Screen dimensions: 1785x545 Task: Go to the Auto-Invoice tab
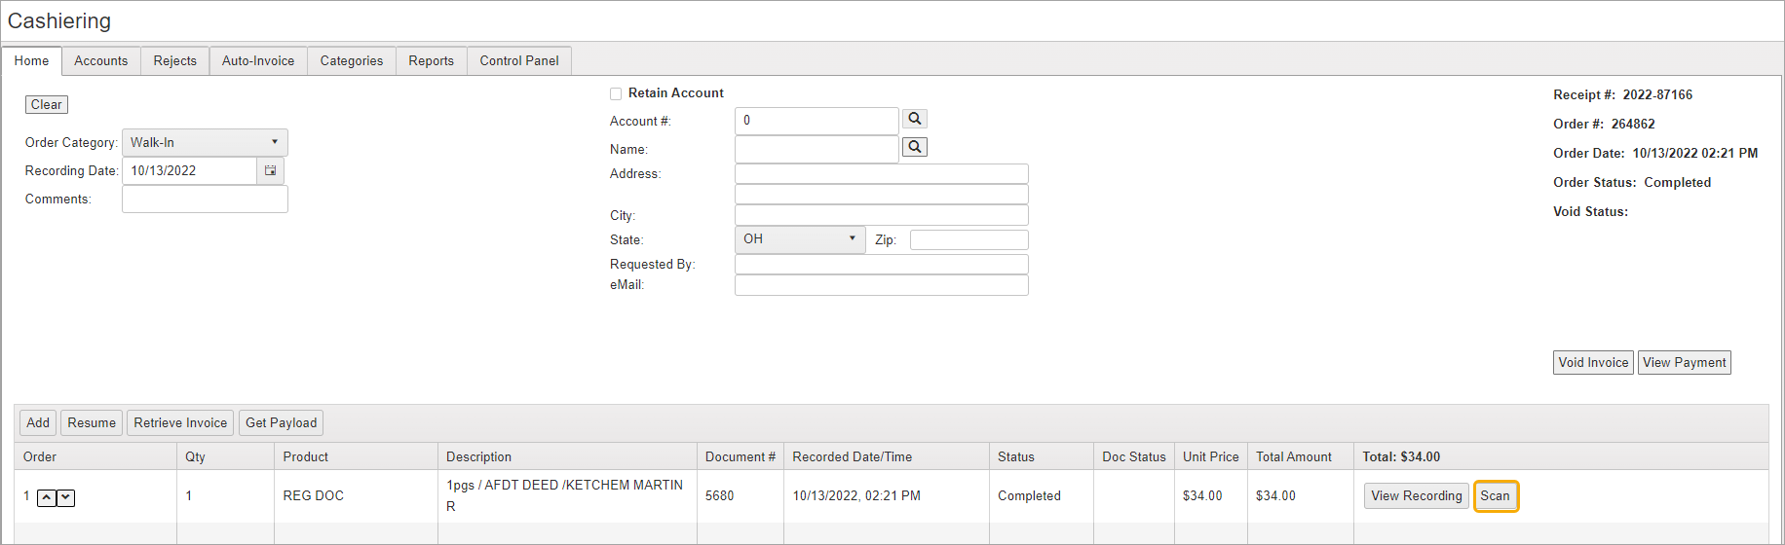point(258,61)
